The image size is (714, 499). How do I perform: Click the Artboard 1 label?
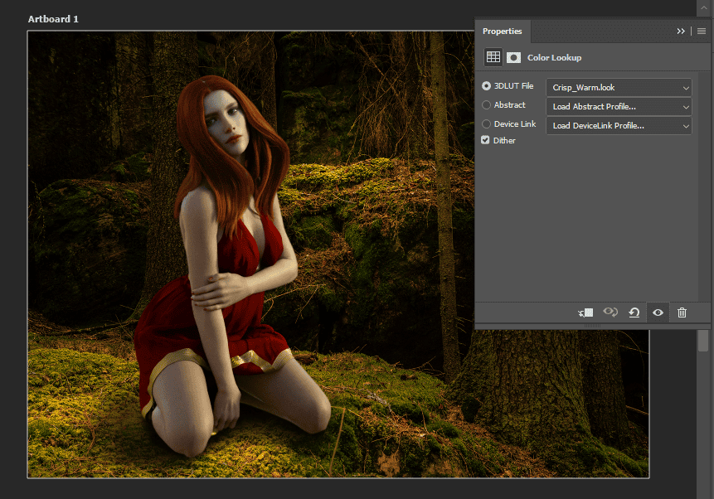click(x=53, y=18)
